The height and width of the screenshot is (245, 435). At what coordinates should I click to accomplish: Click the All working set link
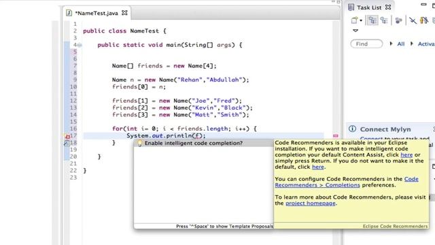(401, 44)
